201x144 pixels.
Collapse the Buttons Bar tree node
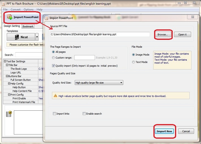(x=7, y=76)
